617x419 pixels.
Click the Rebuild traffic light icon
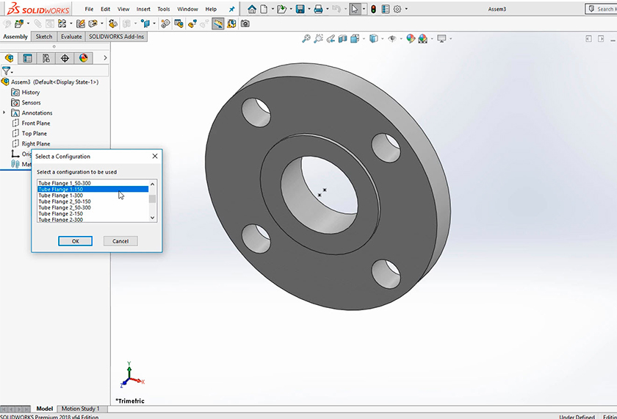click(x=372, y=10)
